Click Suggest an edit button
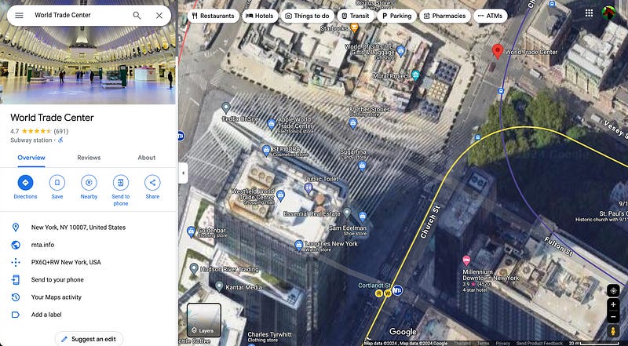The image size is (628, 346). (89, 339)
